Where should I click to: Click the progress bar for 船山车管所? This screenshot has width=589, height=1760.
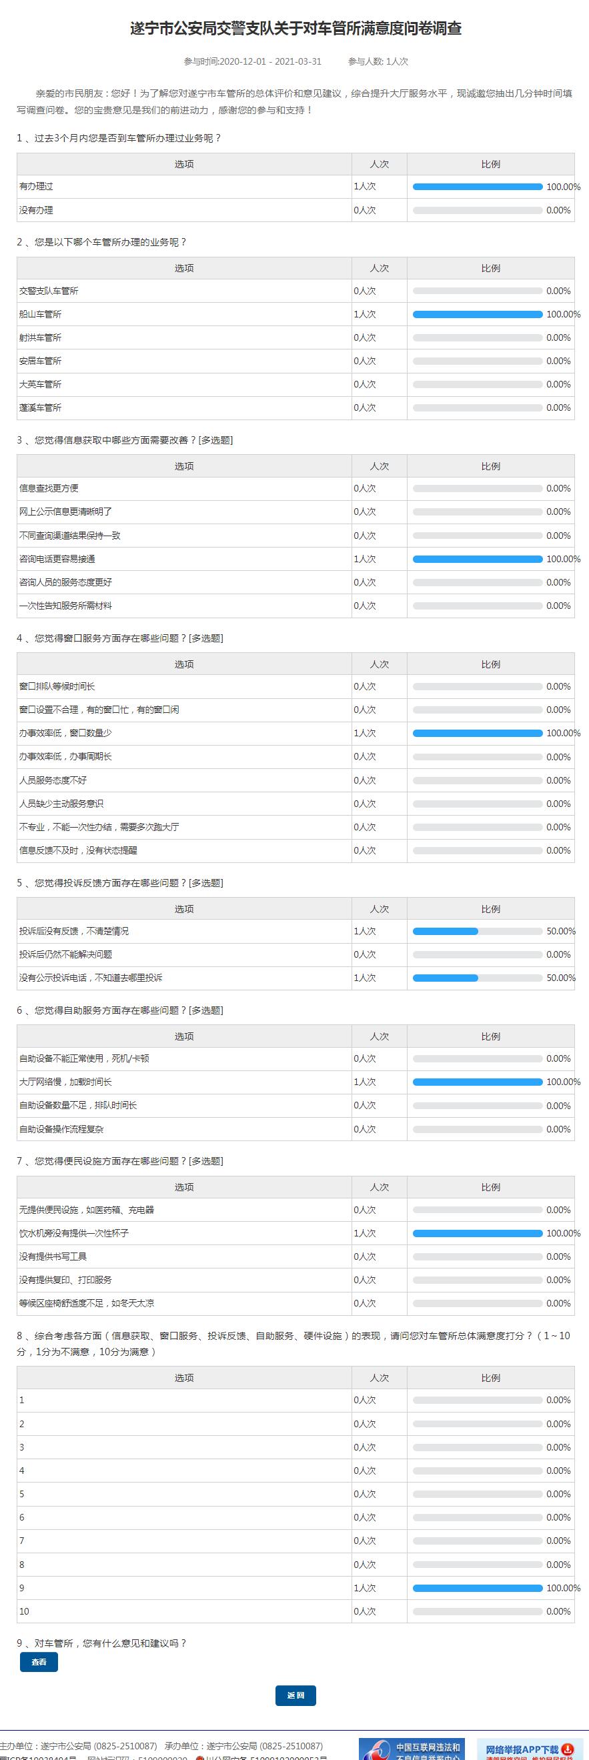pyautogui.click(x=477, y=314)
